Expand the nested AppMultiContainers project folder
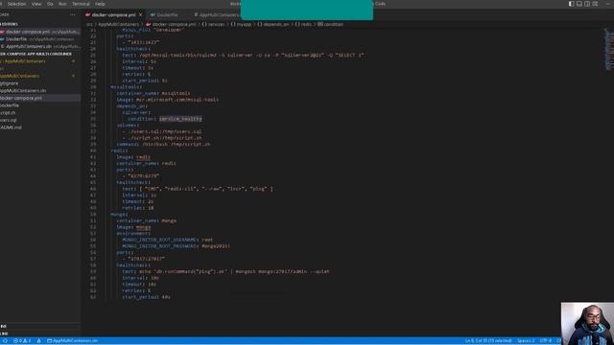This screenshot has width=614, height=345. (x=40, y=76)
